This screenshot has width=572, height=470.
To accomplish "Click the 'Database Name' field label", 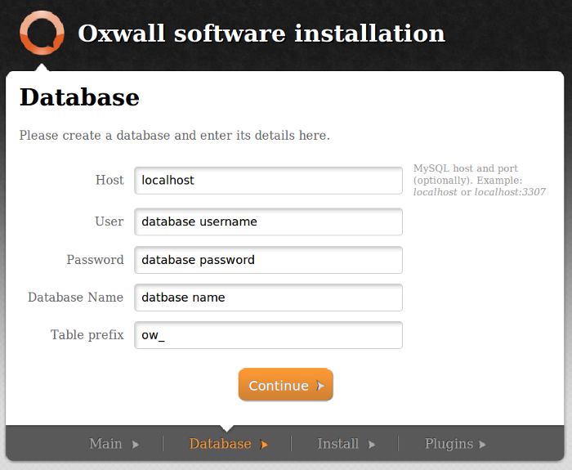I will [76, 297].
